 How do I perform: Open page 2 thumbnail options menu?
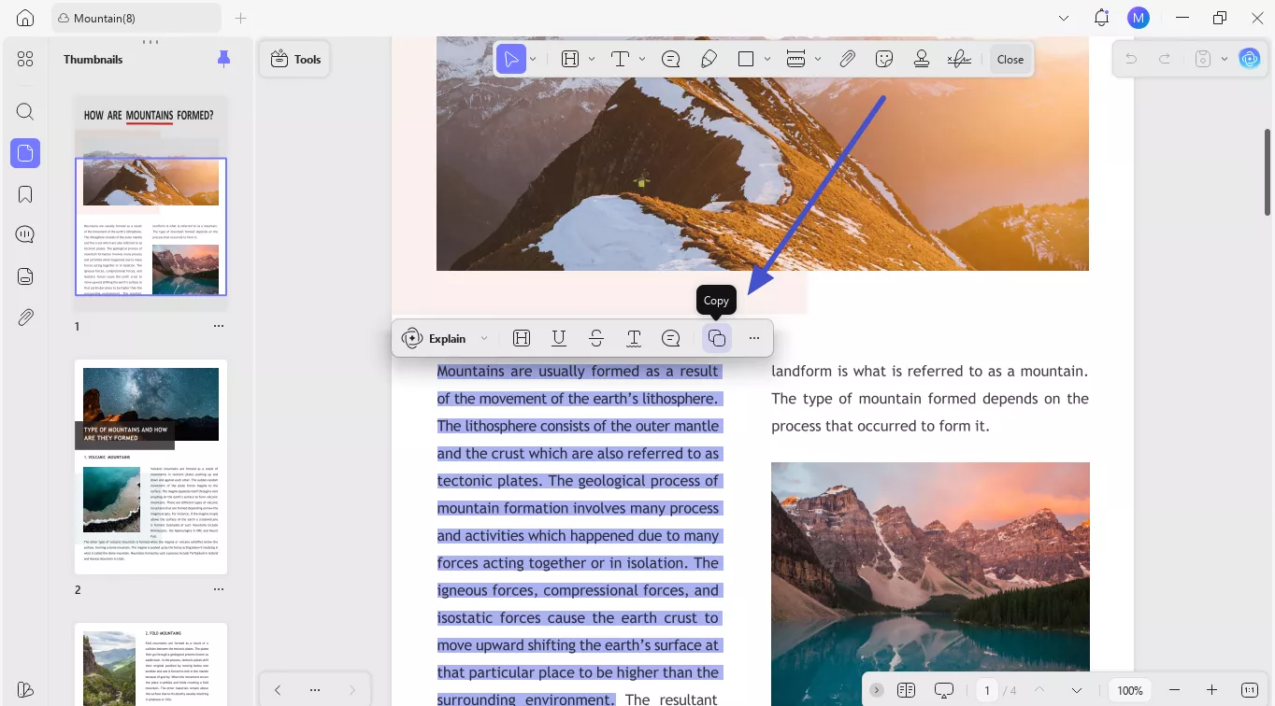(218, 590)
